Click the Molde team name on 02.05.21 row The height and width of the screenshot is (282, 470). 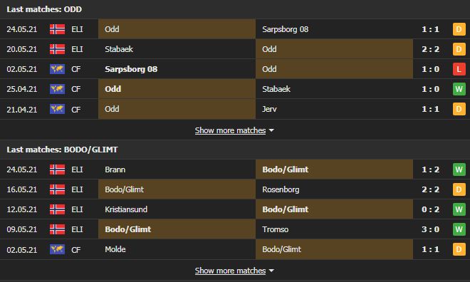point(115,249)
